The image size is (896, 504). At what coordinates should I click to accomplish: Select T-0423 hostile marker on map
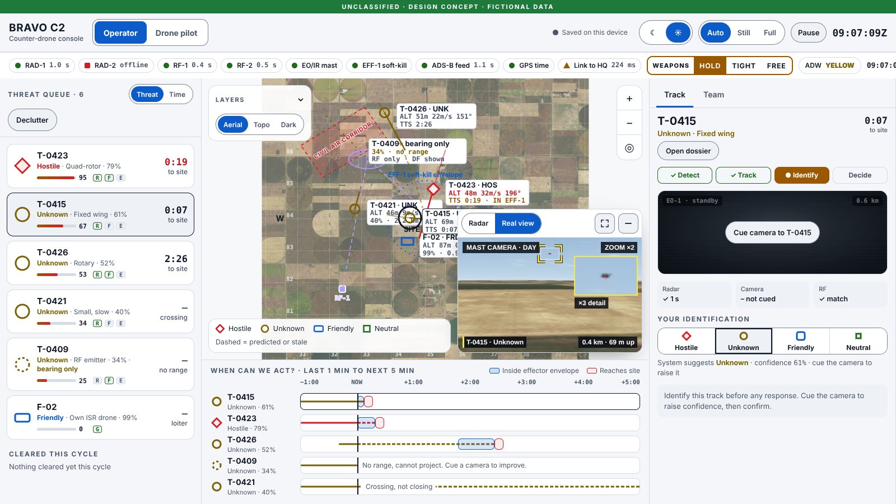pos(433,189)
